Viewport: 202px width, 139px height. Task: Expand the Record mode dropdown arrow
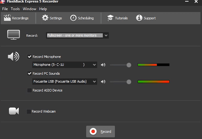[106, 35]
